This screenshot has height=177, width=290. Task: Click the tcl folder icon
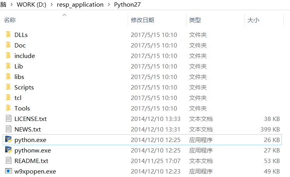pos(8,98)
